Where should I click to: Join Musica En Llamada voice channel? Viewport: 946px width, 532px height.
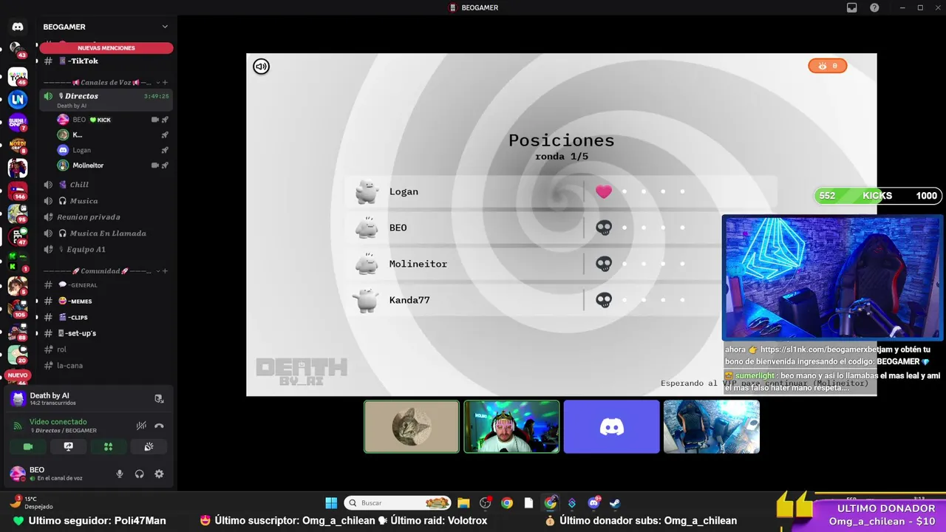click(x=106, y=233)
